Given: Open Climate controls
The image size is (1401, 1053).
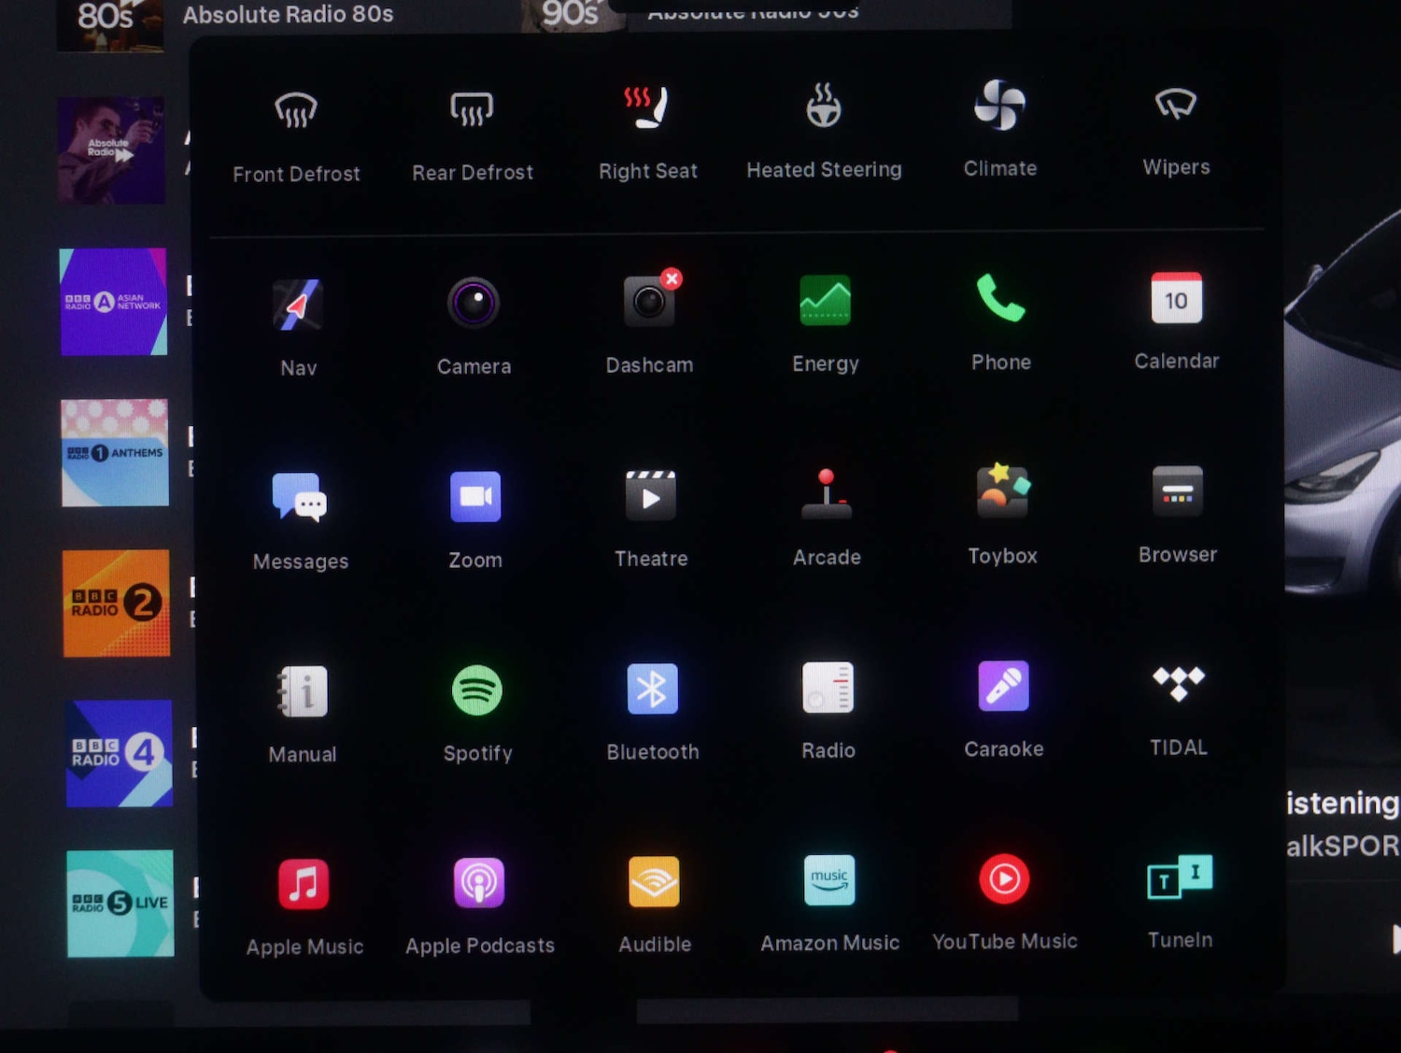Looking at the screenshot, I should click(999, 105).
